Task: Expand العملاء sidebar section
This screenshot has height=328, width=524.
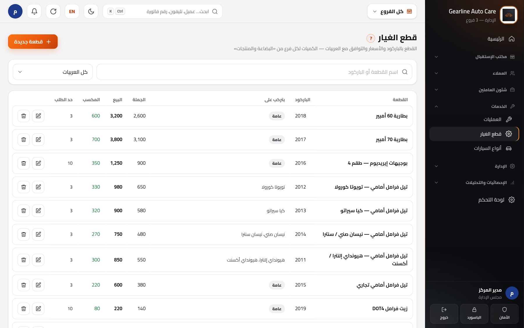Action: click(474, 73)
